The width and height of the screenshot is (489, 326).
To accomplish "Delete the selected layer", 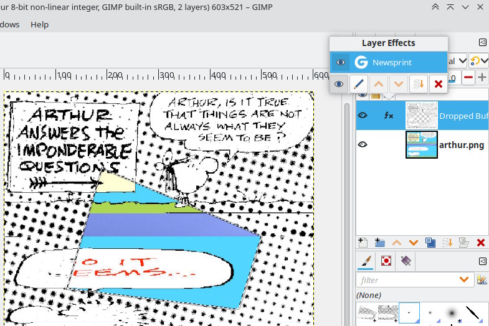I will click(481, 243).
